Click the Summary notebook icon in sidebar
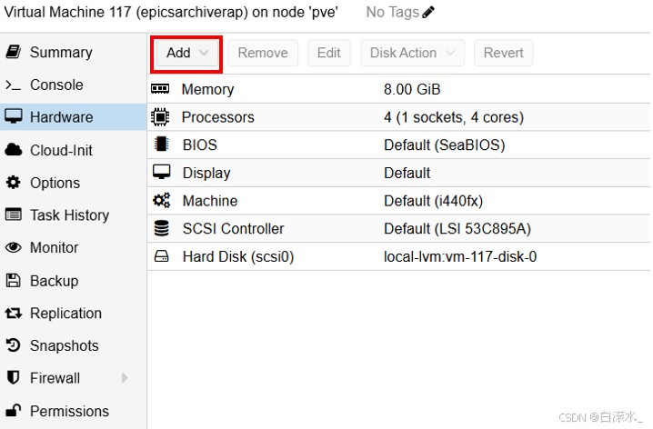Screen dimensions: 653x429 click(x=14, y=52)
